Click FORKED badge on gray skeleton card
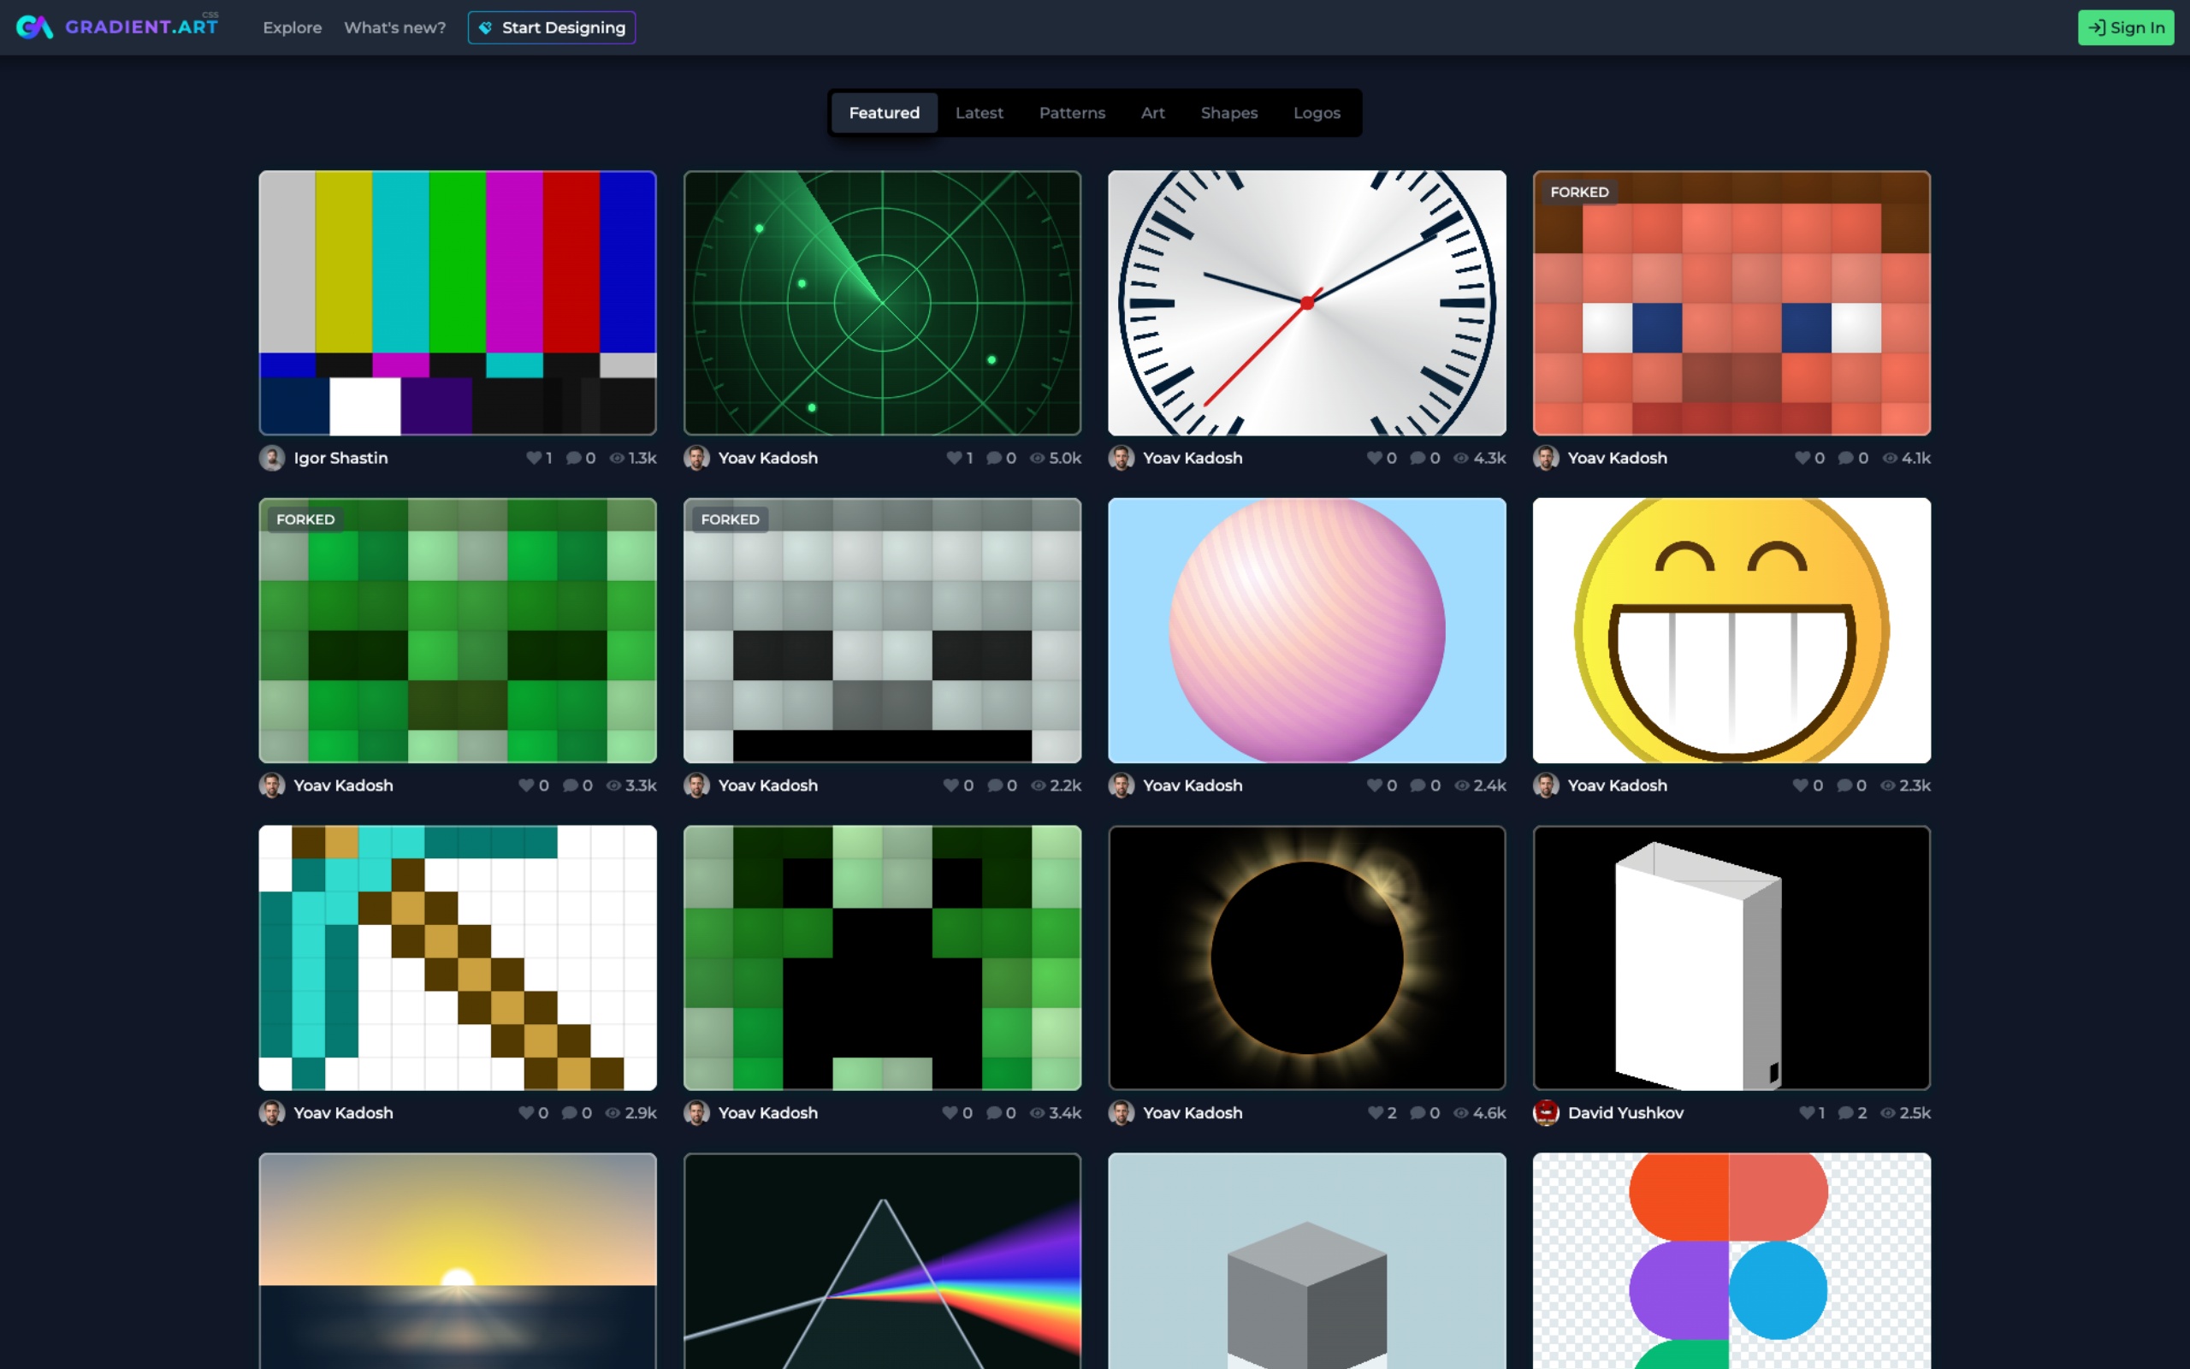Image resolution: width=2190 pixels, height=1369 pixels. (x=730, y=519)
